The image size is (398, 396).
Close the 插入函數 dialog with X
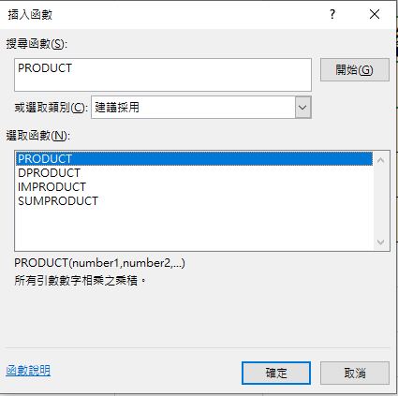[x=375, y=14]
